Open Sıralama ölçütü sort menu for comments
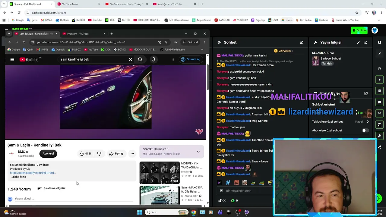This screenshot has width=386, height=217. click(x=51, y=188)
